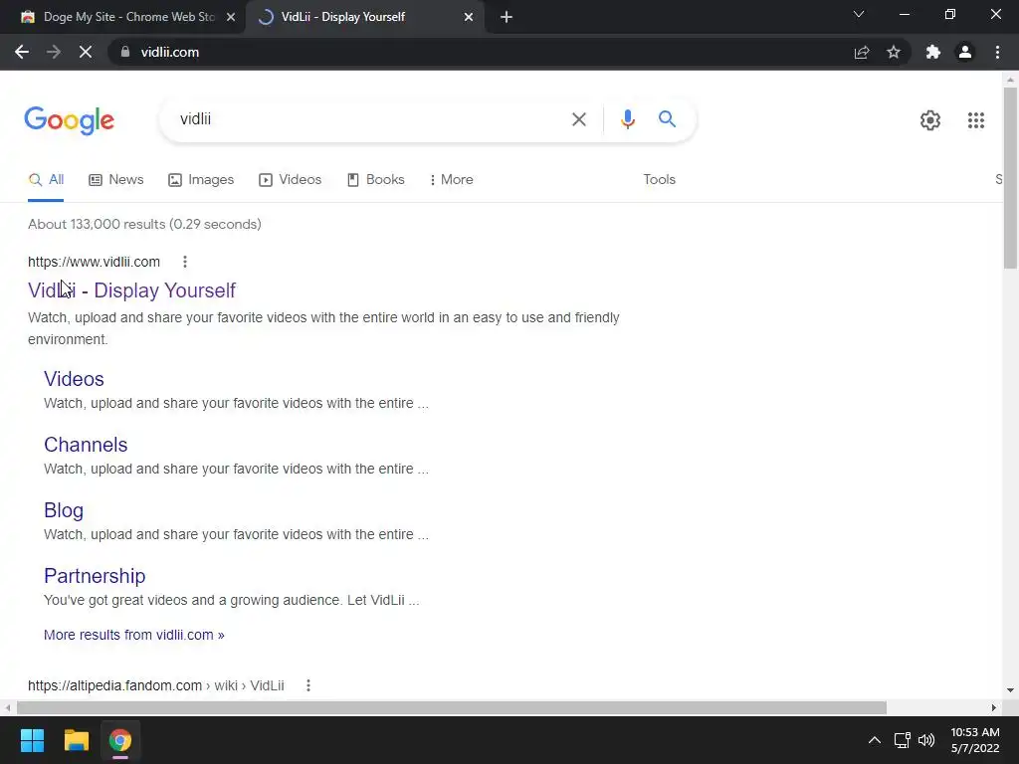Click the forward navigation arrow

point(54,52)
